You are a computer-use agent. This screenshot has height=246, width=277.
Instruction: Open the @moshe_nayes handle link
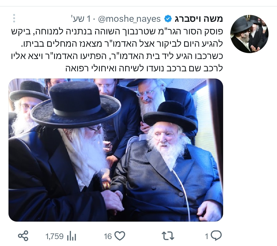pos(129,19)
